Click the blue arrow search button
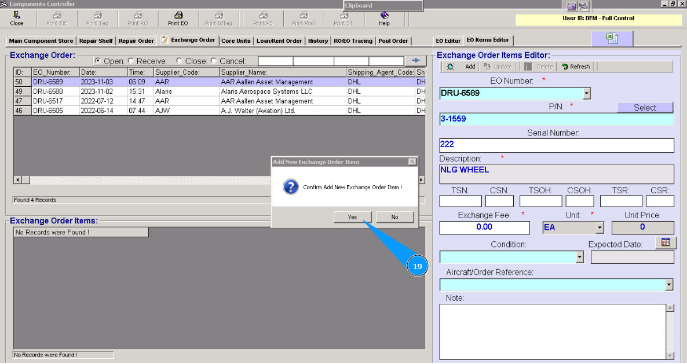The height and width of the screenshot is (364, 687). point(415,61)
